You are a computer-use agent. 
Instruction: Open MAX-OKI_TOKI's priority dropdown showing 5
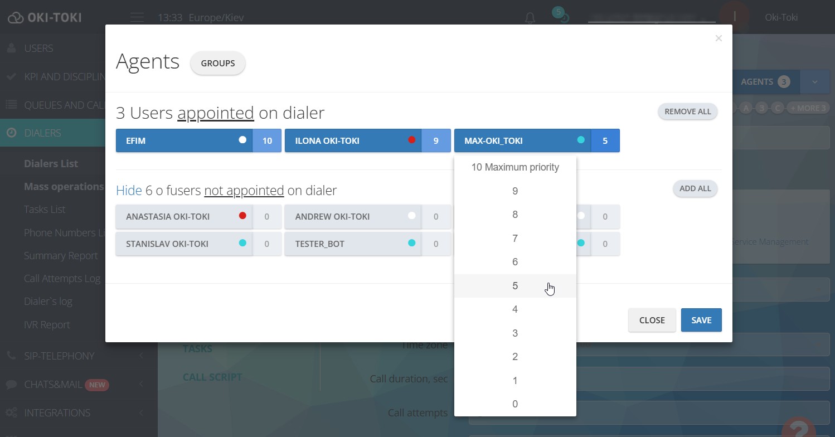tap(605, 140)
